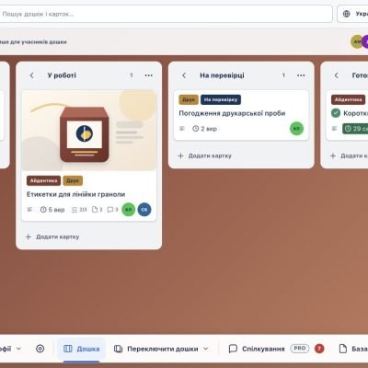Click the purple board member avatar

(365, 41)
